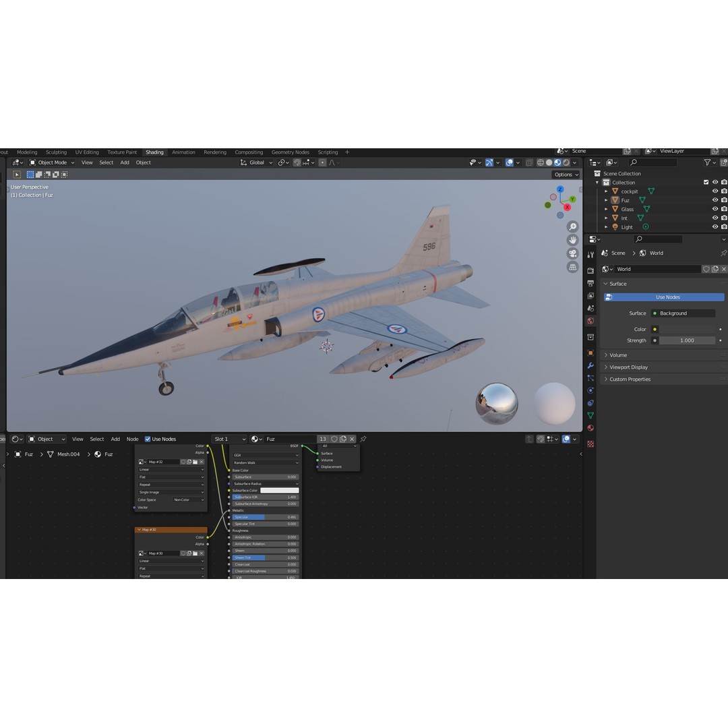728x728 pixels.
Task: Toggle Collection exclude checkbox in outliner
Action: pyautogui.click(x=706, y=183)
